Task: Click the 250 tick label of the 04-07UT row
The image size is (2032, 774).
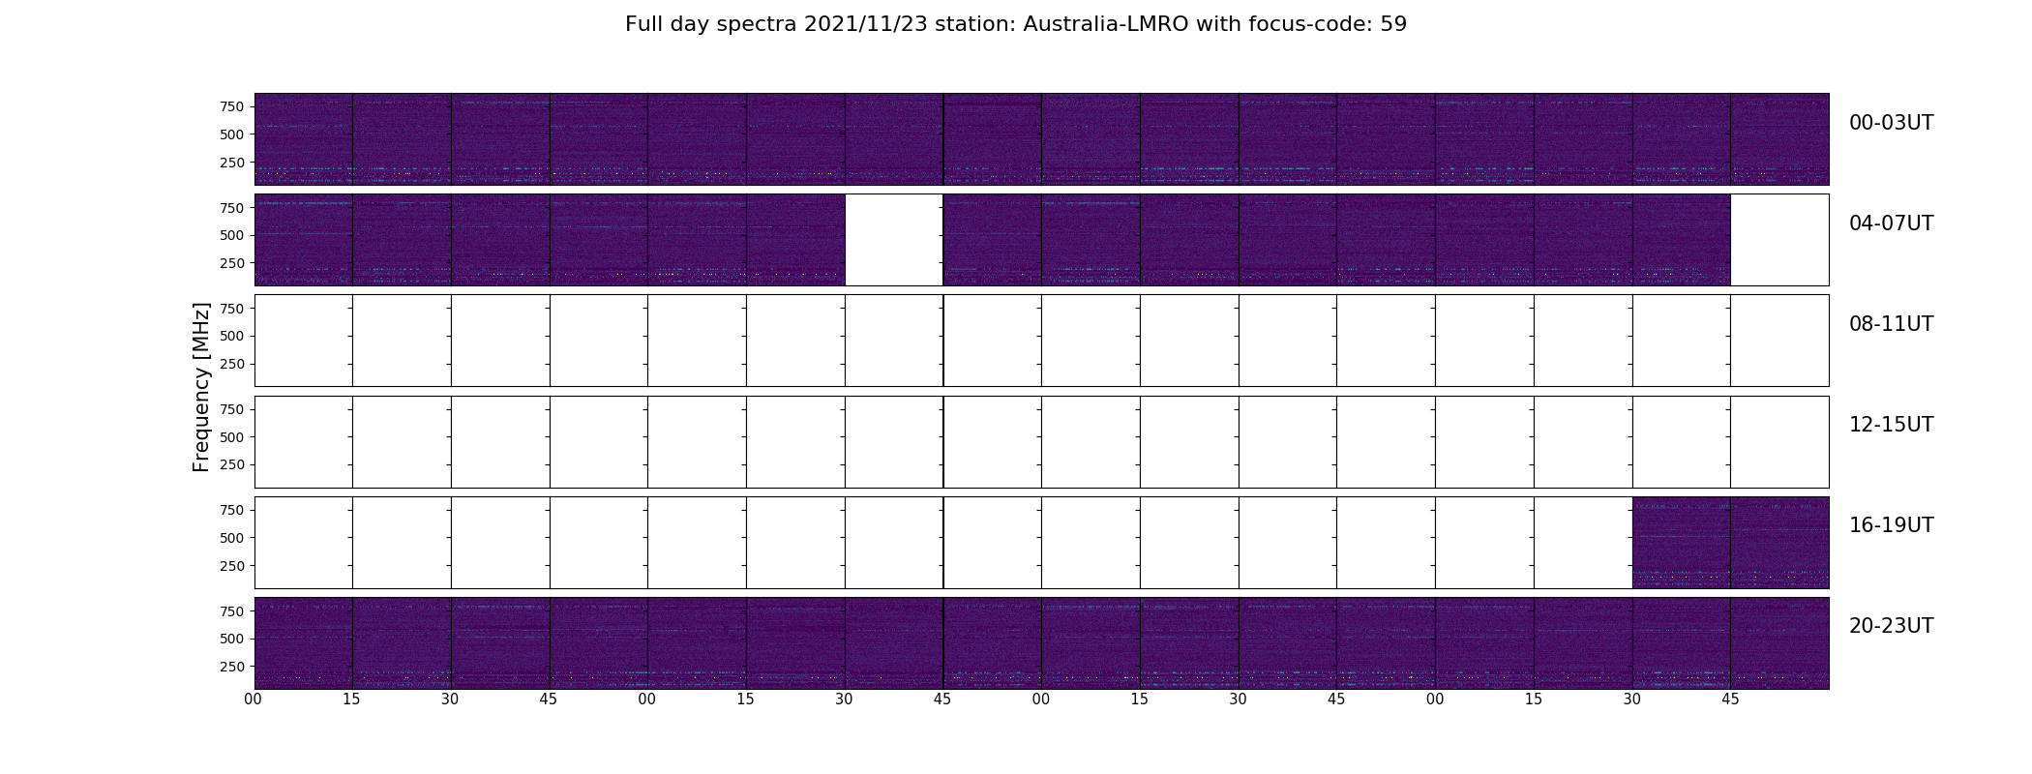Action: [x=231, y=263]
